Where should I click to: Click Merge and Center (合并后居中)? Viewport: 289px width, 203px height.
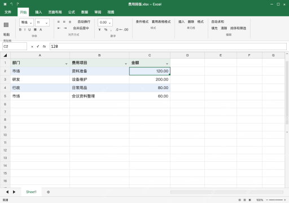coord(81,28)
